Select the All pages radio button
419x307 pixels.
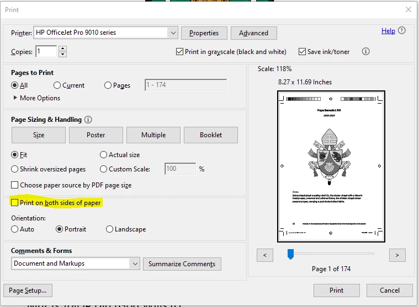click(15, 85)
